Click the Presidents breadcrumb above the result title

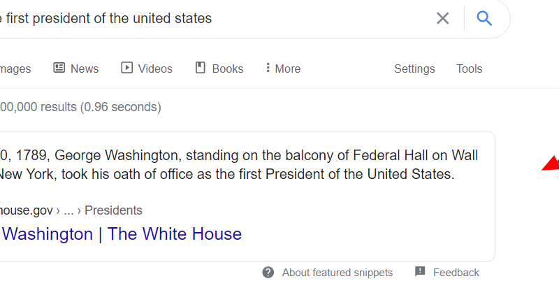[113, 210]
